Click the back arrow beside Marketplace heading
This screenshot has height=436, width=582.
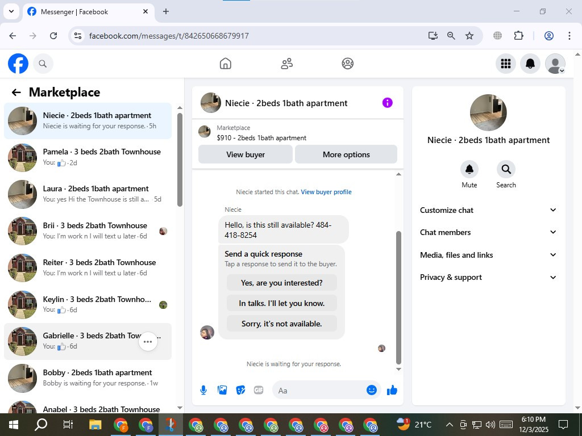(x=16, y=93)
